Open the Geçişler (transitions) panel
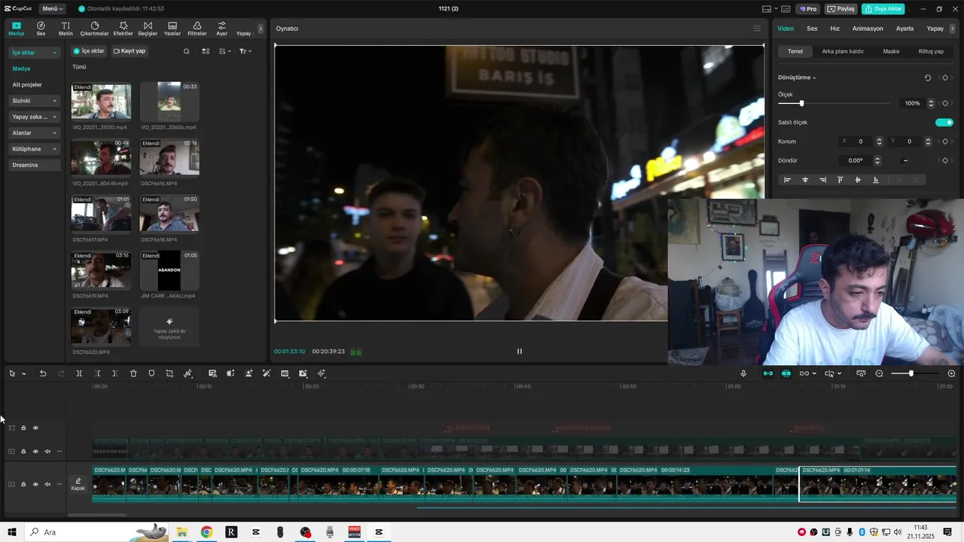964x542 pixels. tap(148, 29)
